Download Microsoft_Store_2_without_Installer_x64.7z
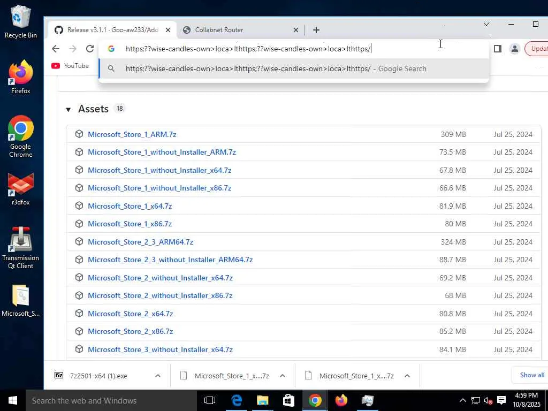 pyautogui.click(x=160, y=278)
